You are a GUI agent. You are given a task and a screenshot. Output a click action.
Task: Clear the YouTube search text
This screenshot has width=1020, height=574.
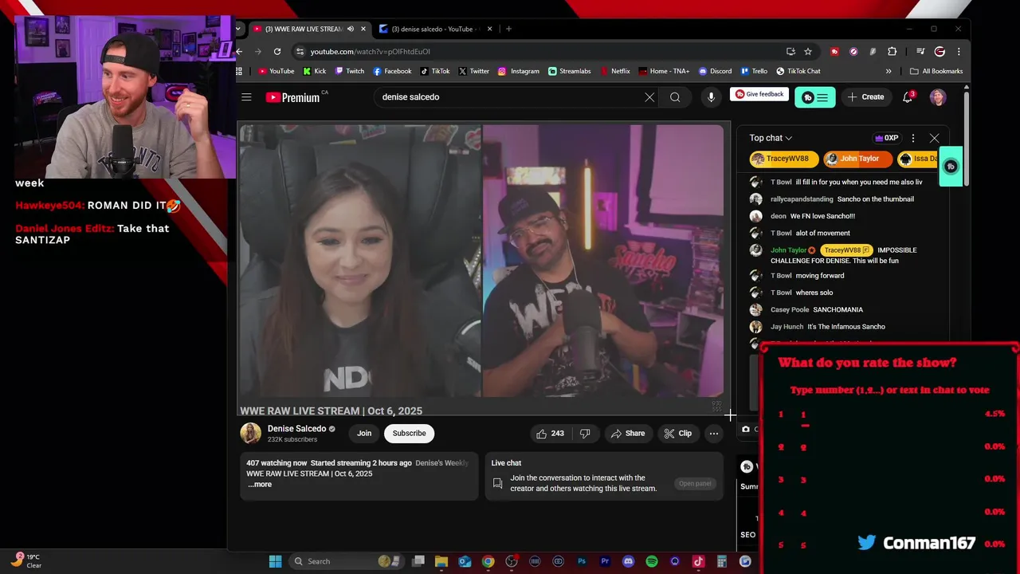649,97
